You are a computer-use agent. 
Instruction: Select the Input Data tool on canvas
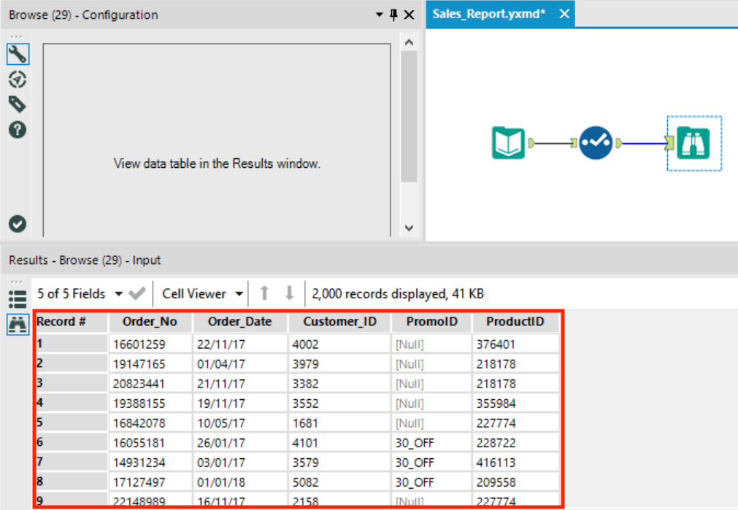click(x=507, y=144)
